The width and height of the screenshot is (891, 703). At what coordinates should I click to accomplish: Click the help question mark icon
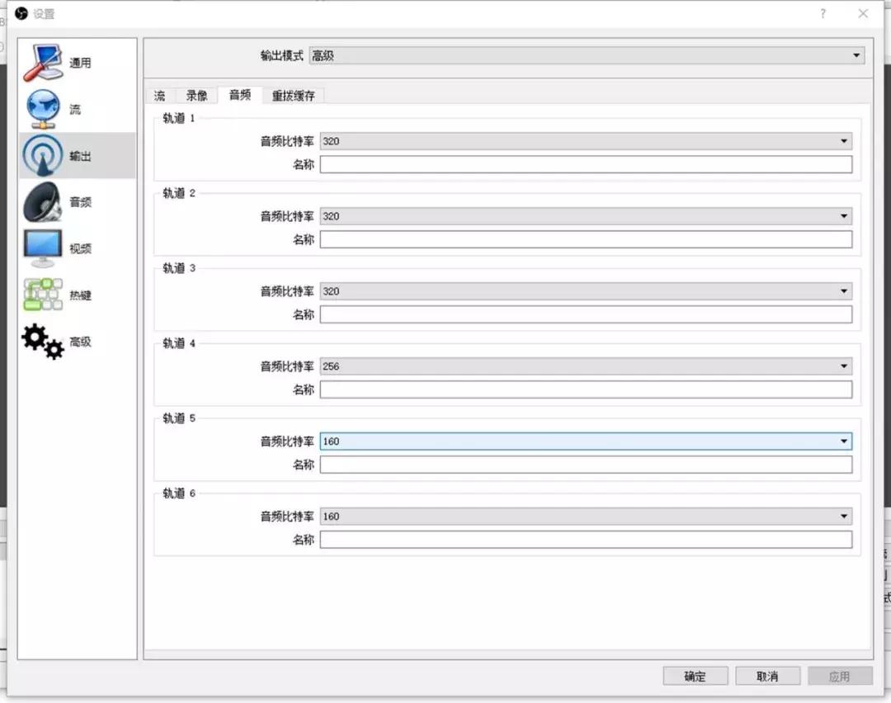pyautogui.click(x=823, y=14)
